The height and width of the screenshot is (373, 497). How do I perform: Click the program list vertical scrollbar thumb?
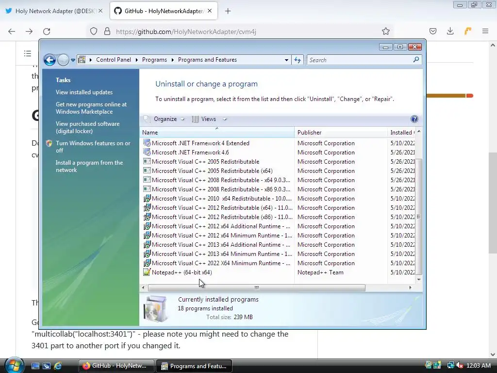419,217
